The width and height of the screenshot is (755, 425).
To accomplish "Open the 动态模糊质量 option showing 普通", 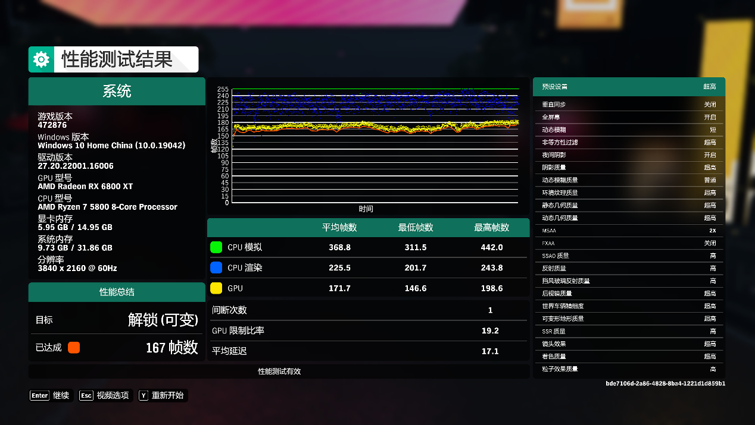I will 629,180.
